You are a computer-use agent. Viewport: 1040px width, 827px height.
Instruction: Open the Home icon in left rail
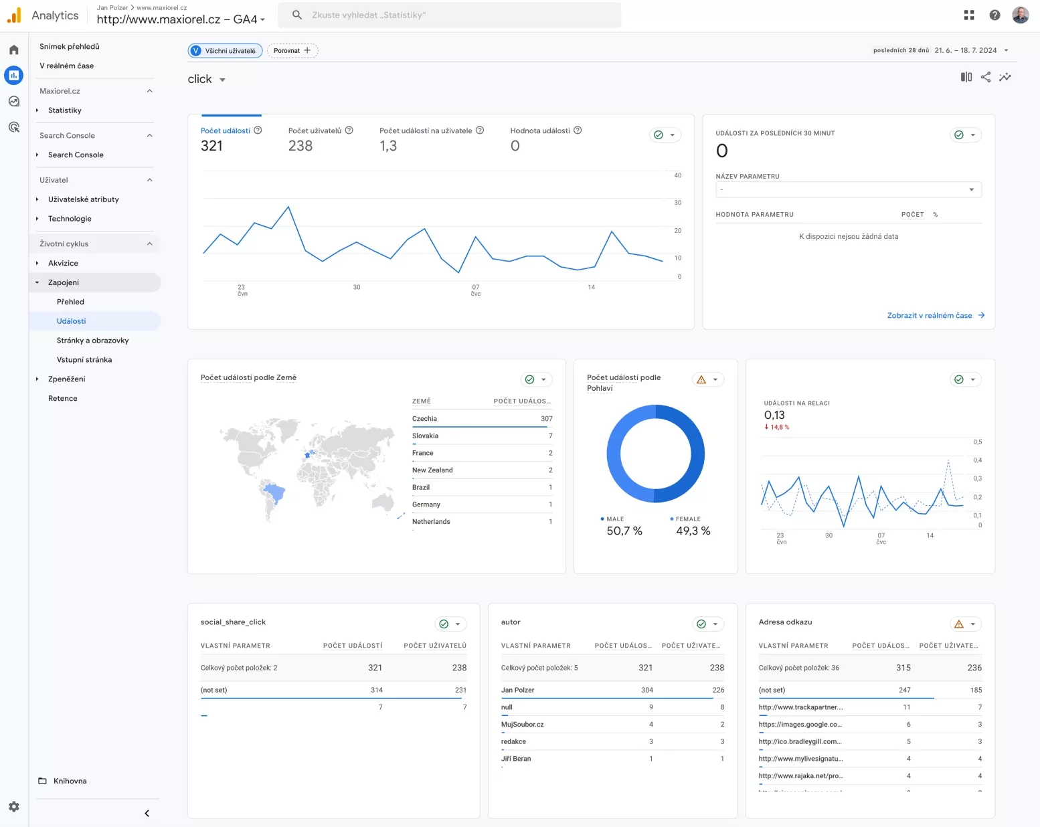(x=14, y=50)
